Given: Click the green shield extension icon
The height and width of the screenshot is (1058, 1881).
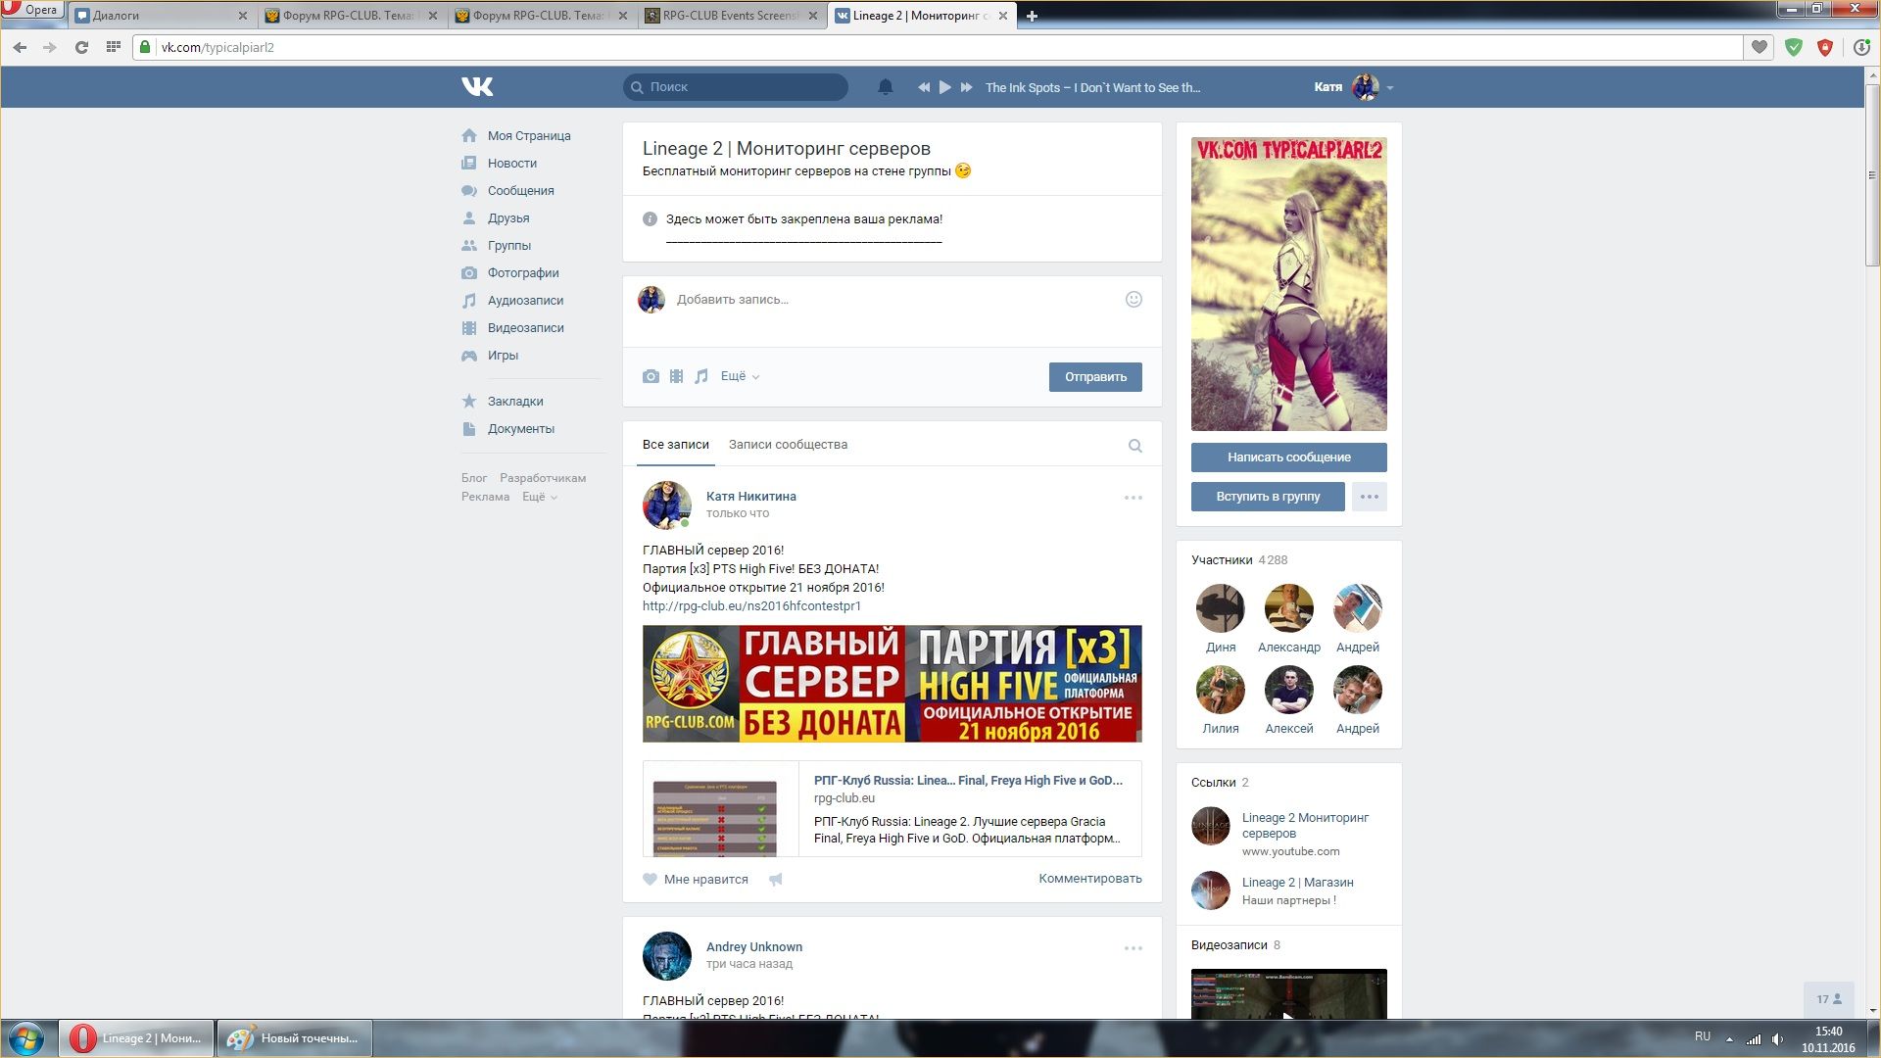Looking at the screenshot, I should coord(1794,47).
